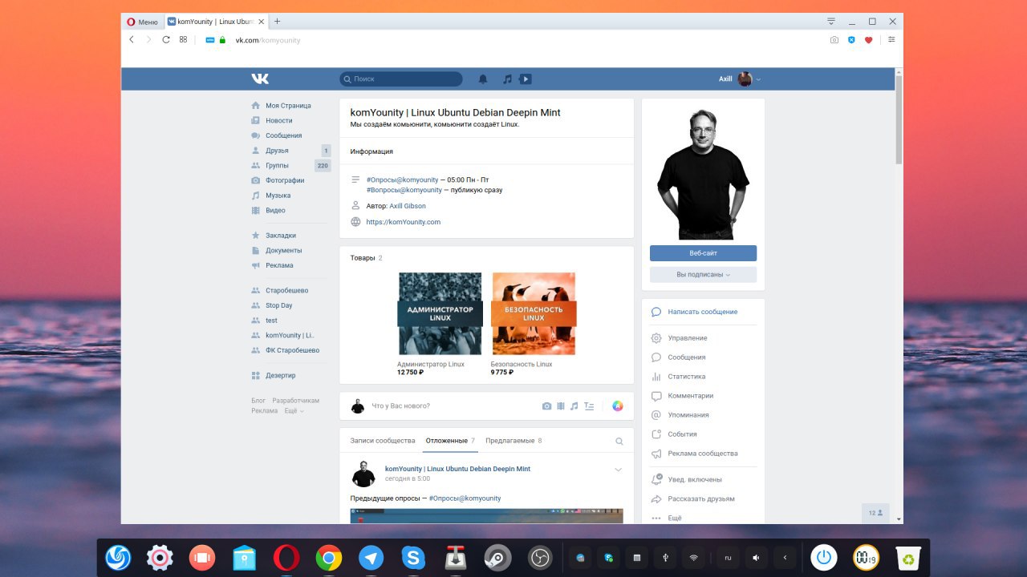
Task: Open Deepin launcher in dock
Action: pyautogui.click(x=118, y=558)
